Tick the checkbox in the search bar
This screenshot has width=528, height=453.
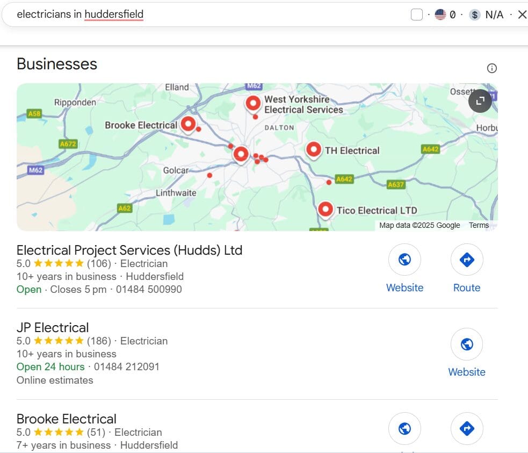(417, 15)
